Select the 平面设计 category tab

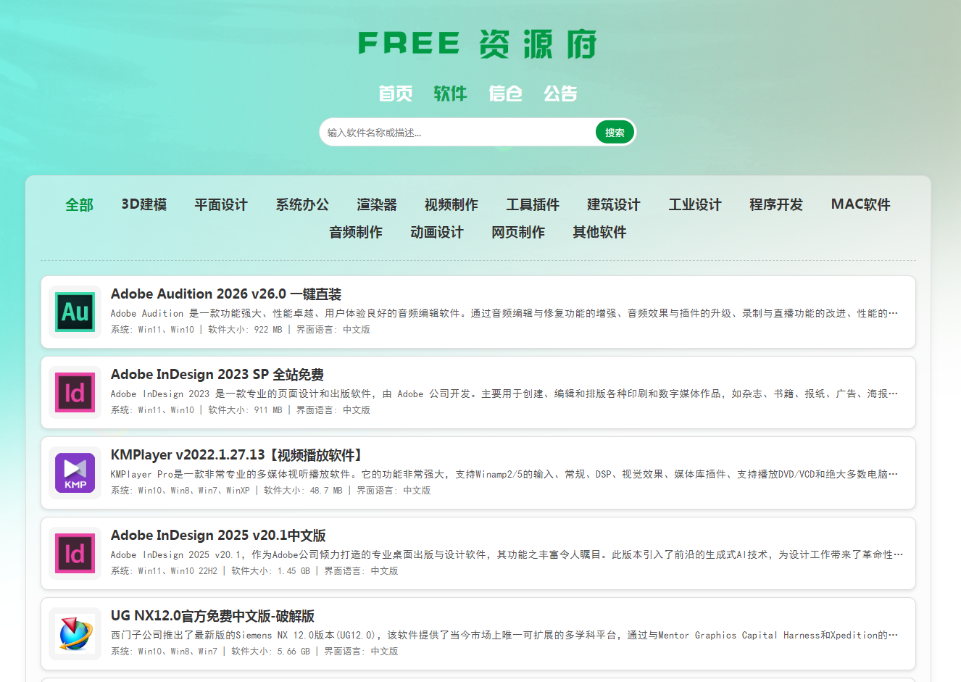click(221, 204)
